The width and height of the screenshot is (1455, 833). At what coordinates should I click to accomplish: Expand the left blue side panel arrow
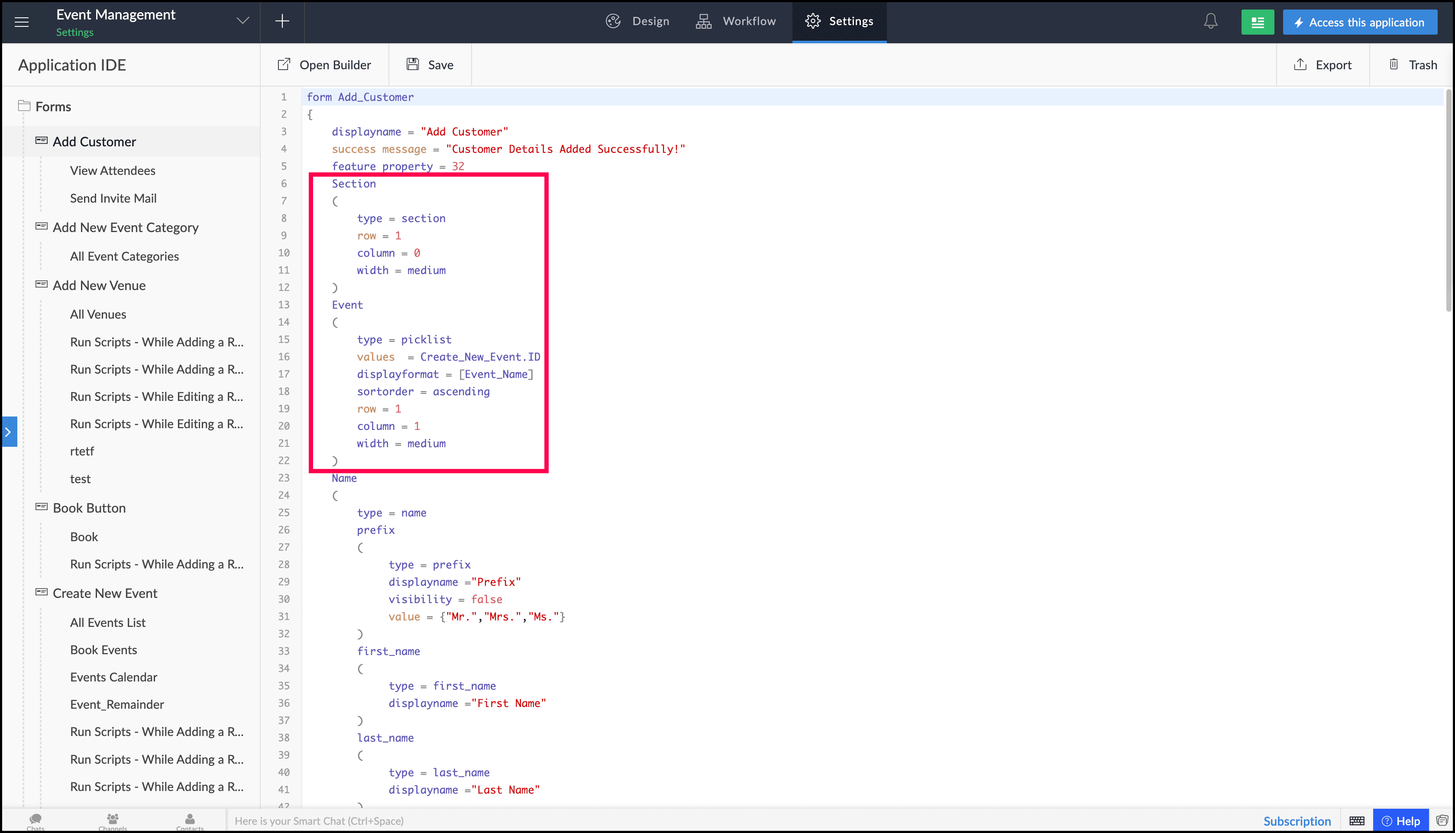coord(9,432)
